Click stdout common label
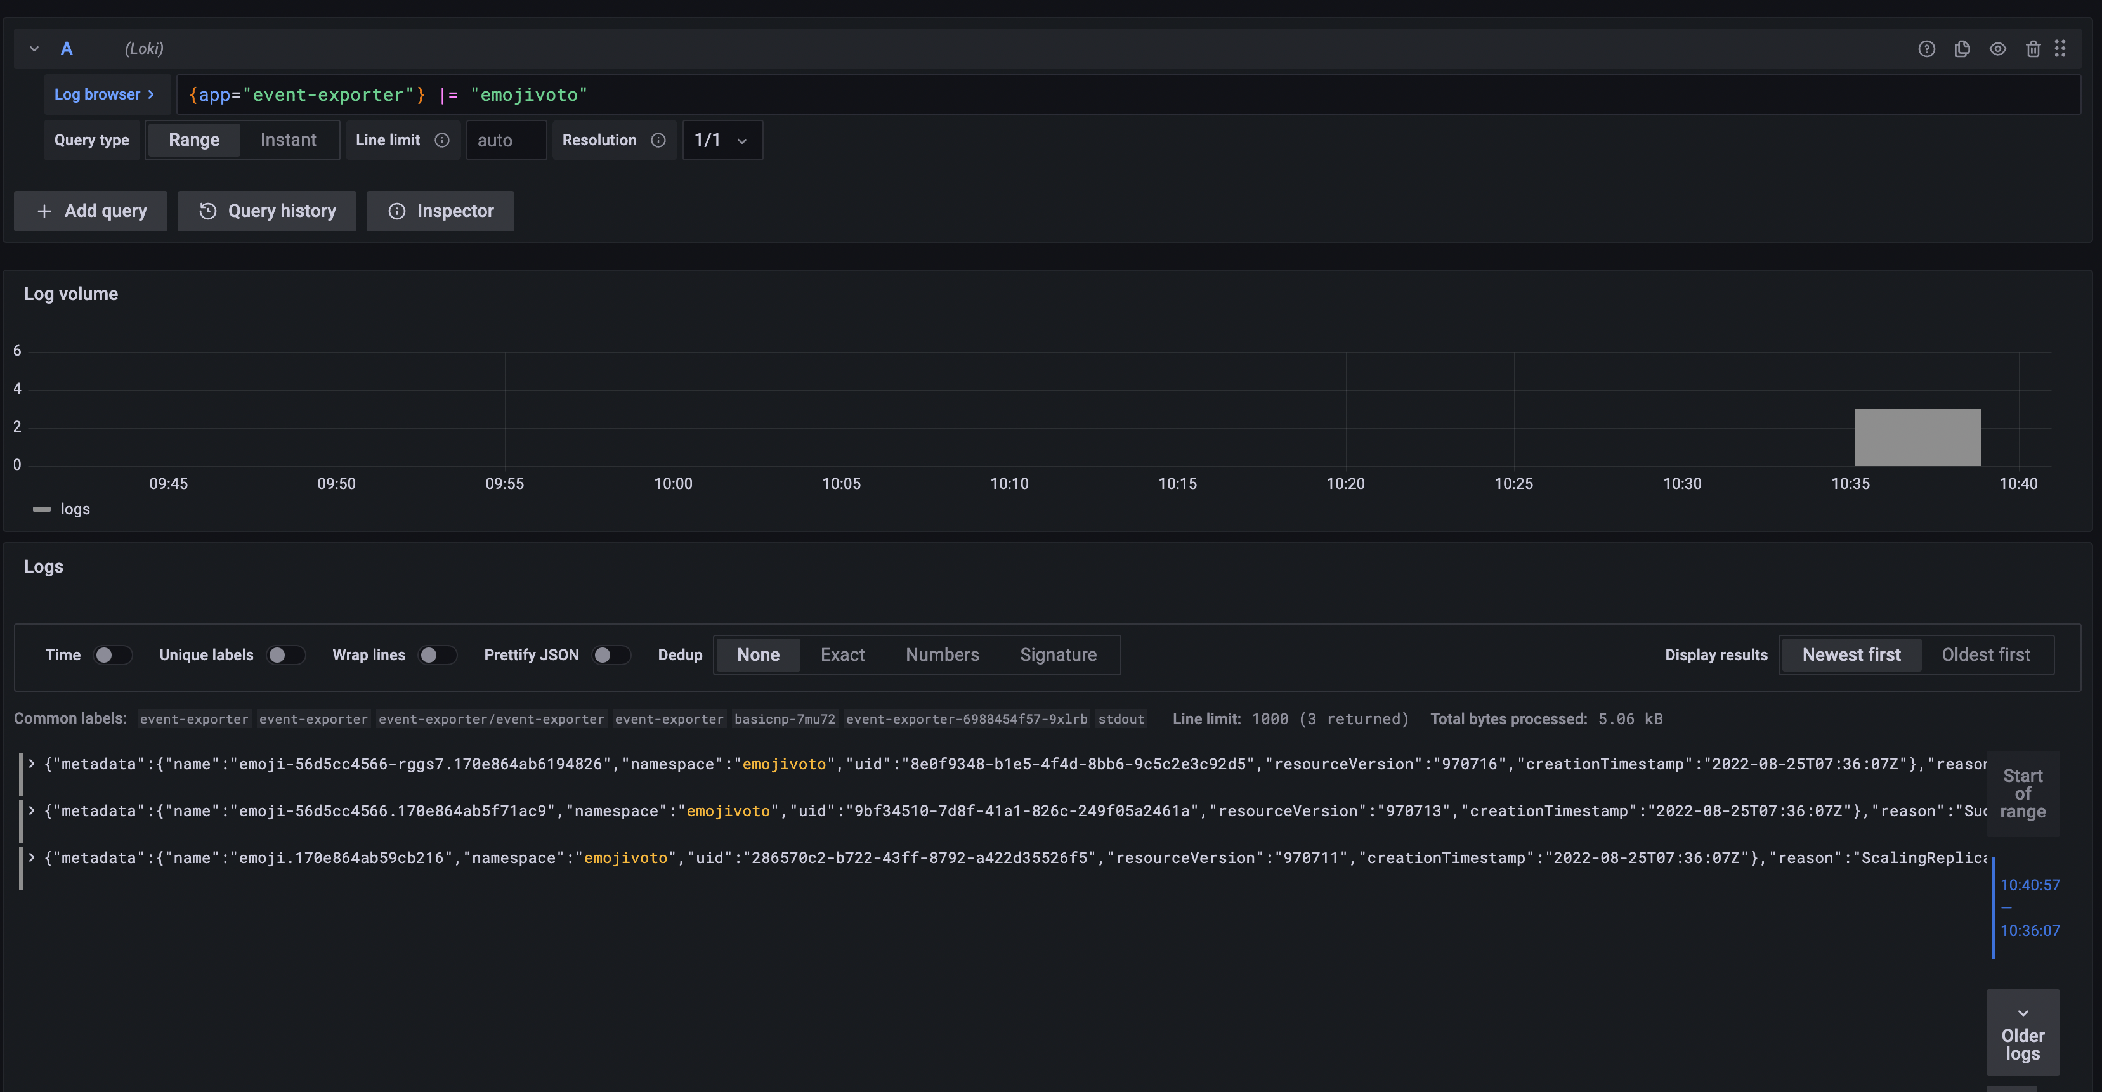The width and height of the screenshot is (2102, 1092). (x=1120, y=719)
